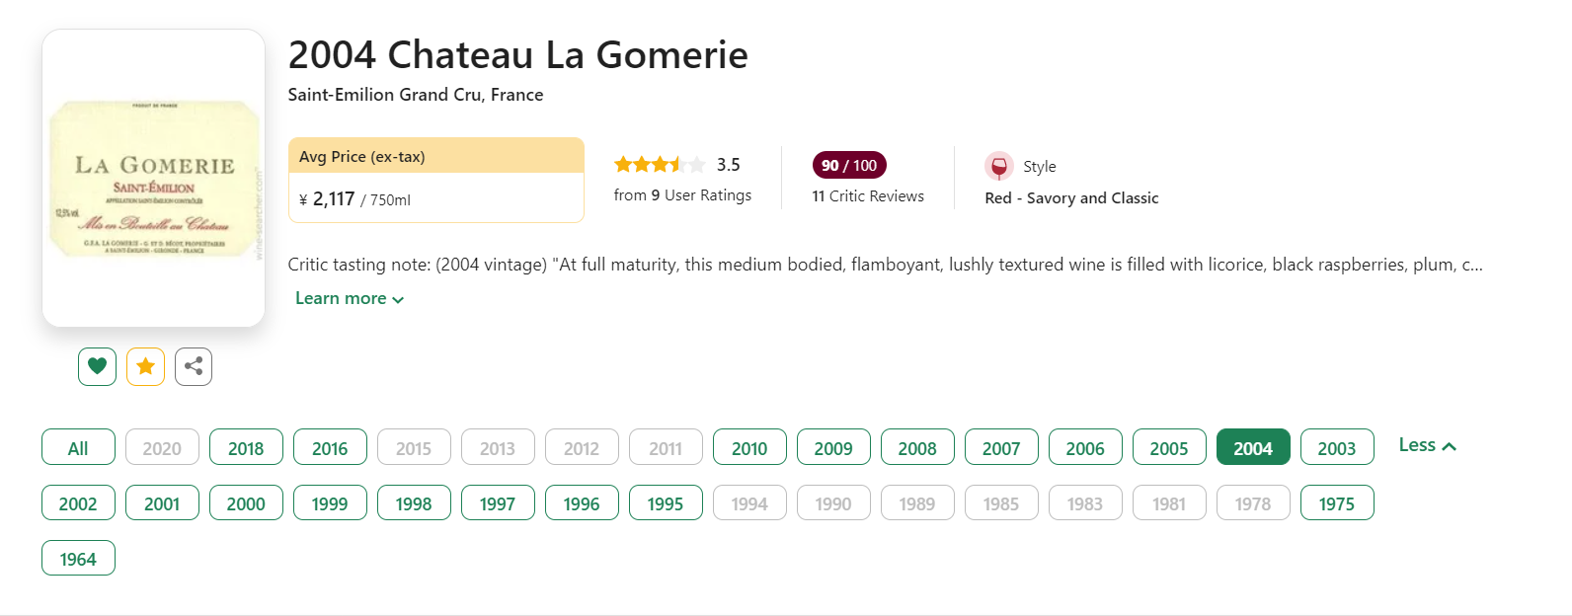Image resolution: width=1572 pixels, height=616 pixels.
Task: Click the yellow star rating icon
Action: coord(145,366)
